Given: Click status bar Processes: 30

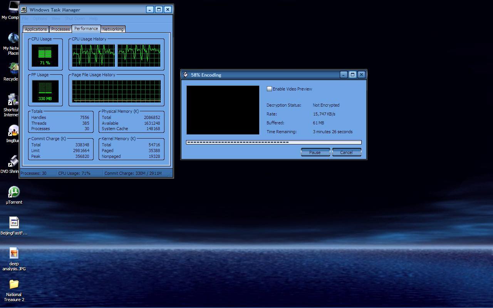Looking at the screenshot, I should pyautogui.click(x=34, y=173).
